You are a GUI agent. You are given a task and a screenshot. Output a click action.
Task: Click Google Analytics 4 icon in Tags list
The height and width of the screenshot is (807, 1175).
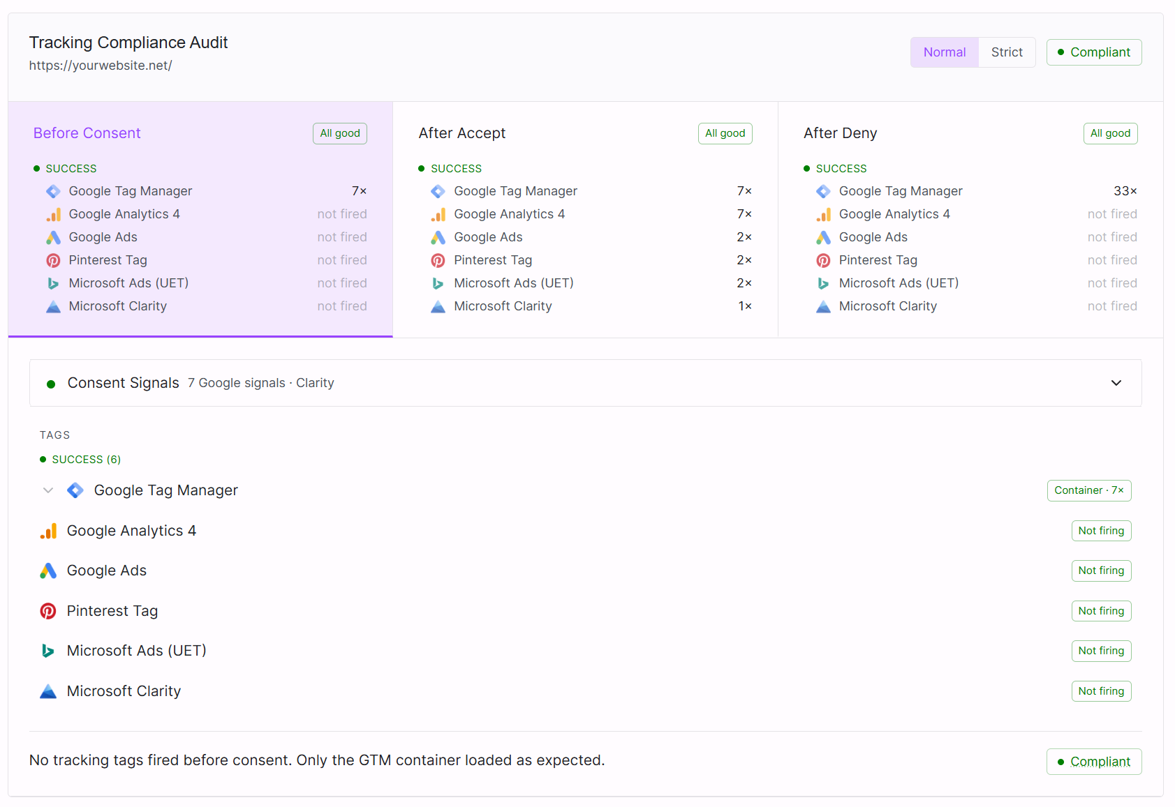[48, 531]
